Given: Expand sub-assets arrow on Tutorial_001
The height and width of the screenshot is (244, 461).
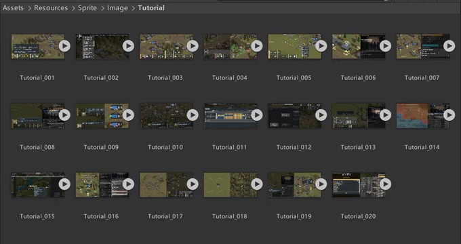Looking at the screenshot, I should (64, 46).
